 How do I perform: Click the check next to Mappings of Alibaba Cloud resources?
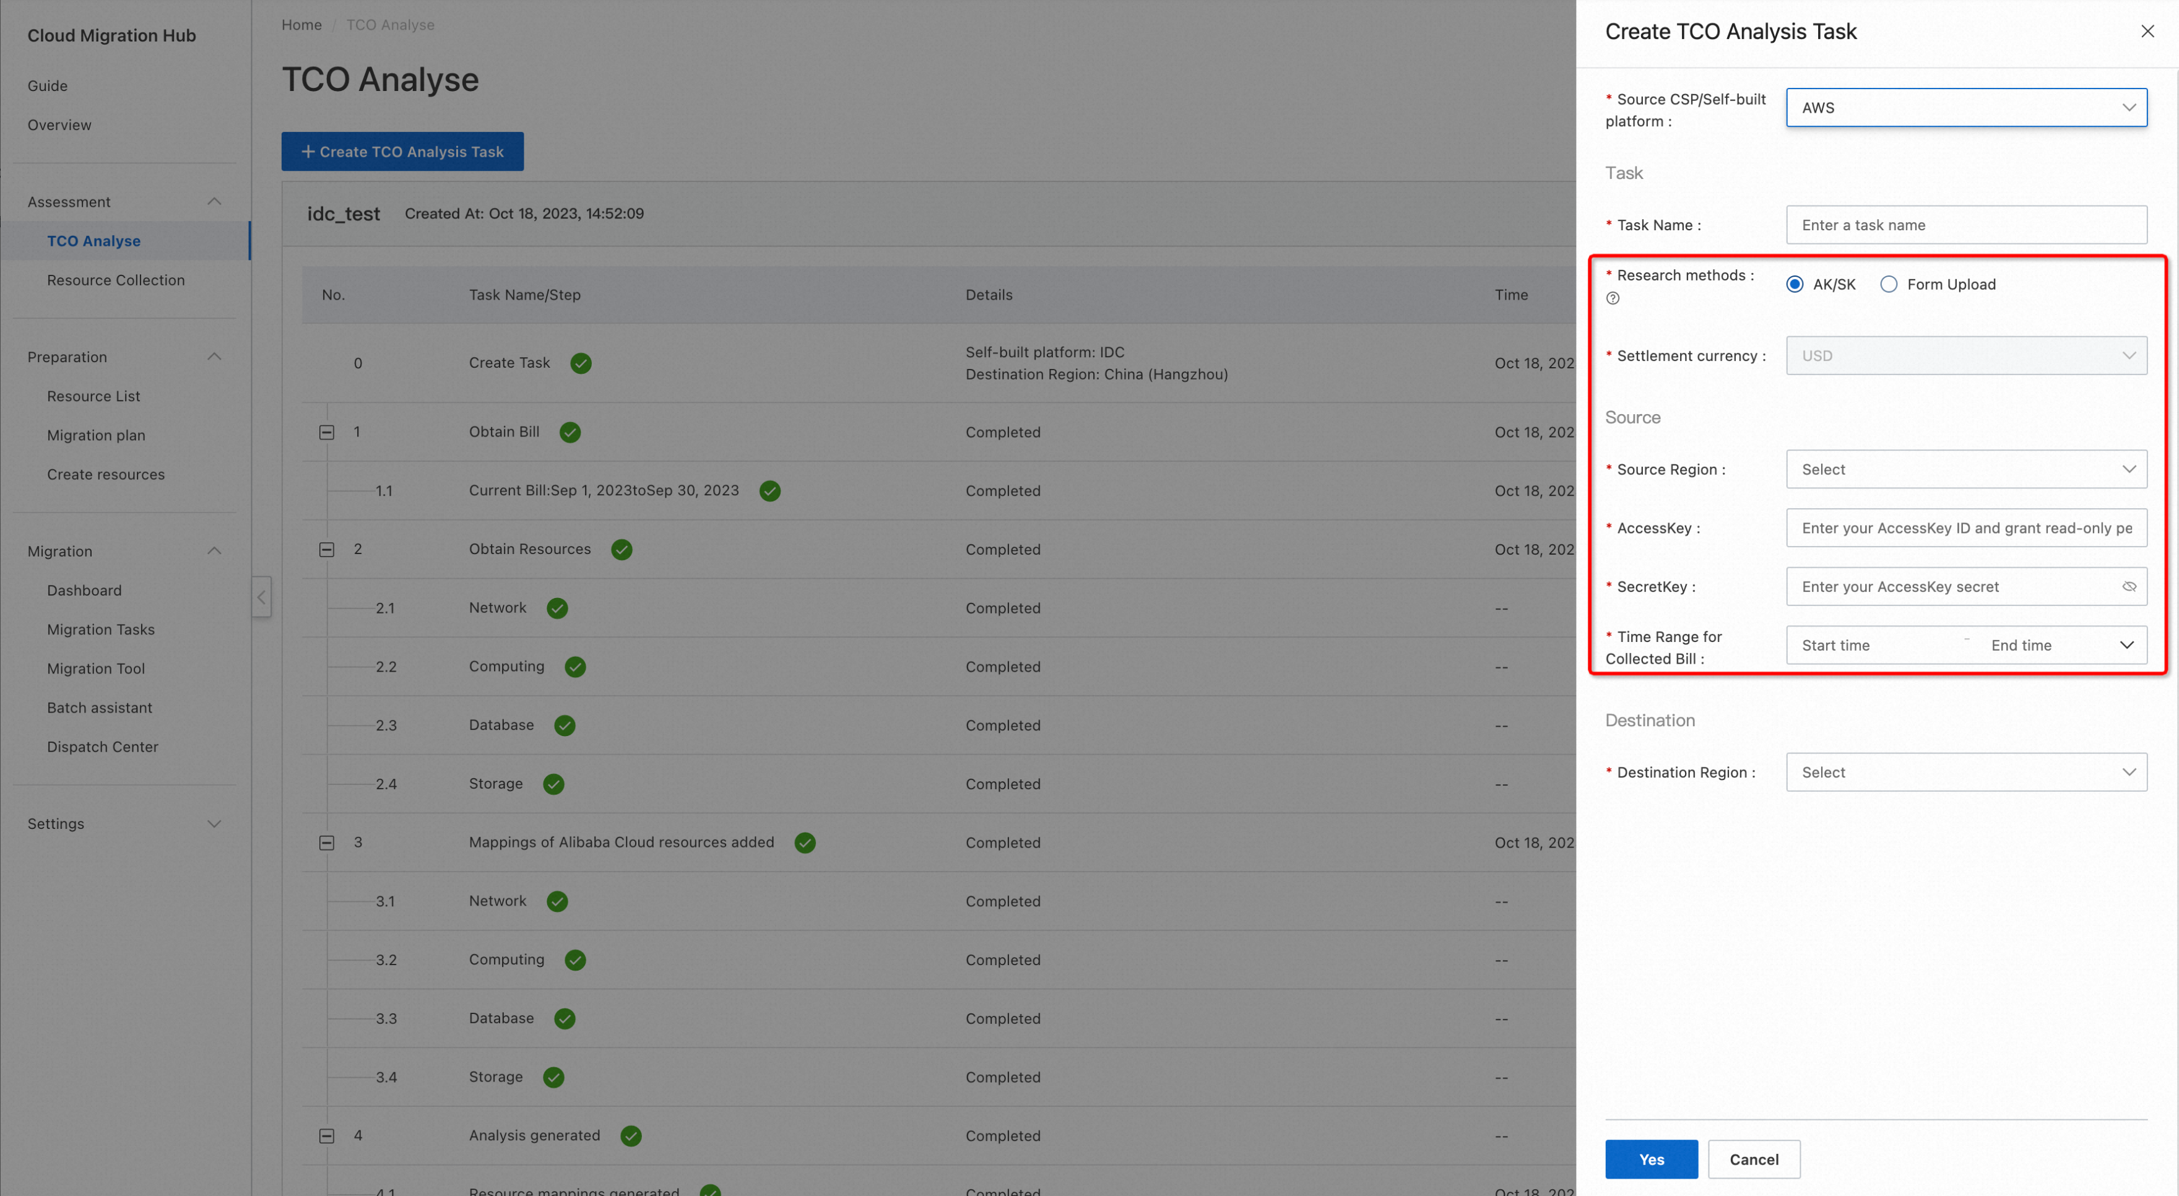coord(805,843)
